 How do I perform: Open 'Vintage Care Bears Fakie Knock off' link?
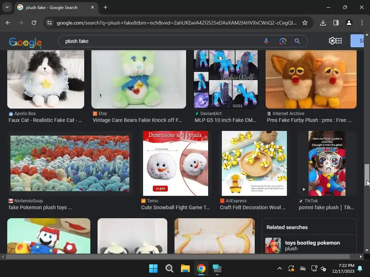137,120
